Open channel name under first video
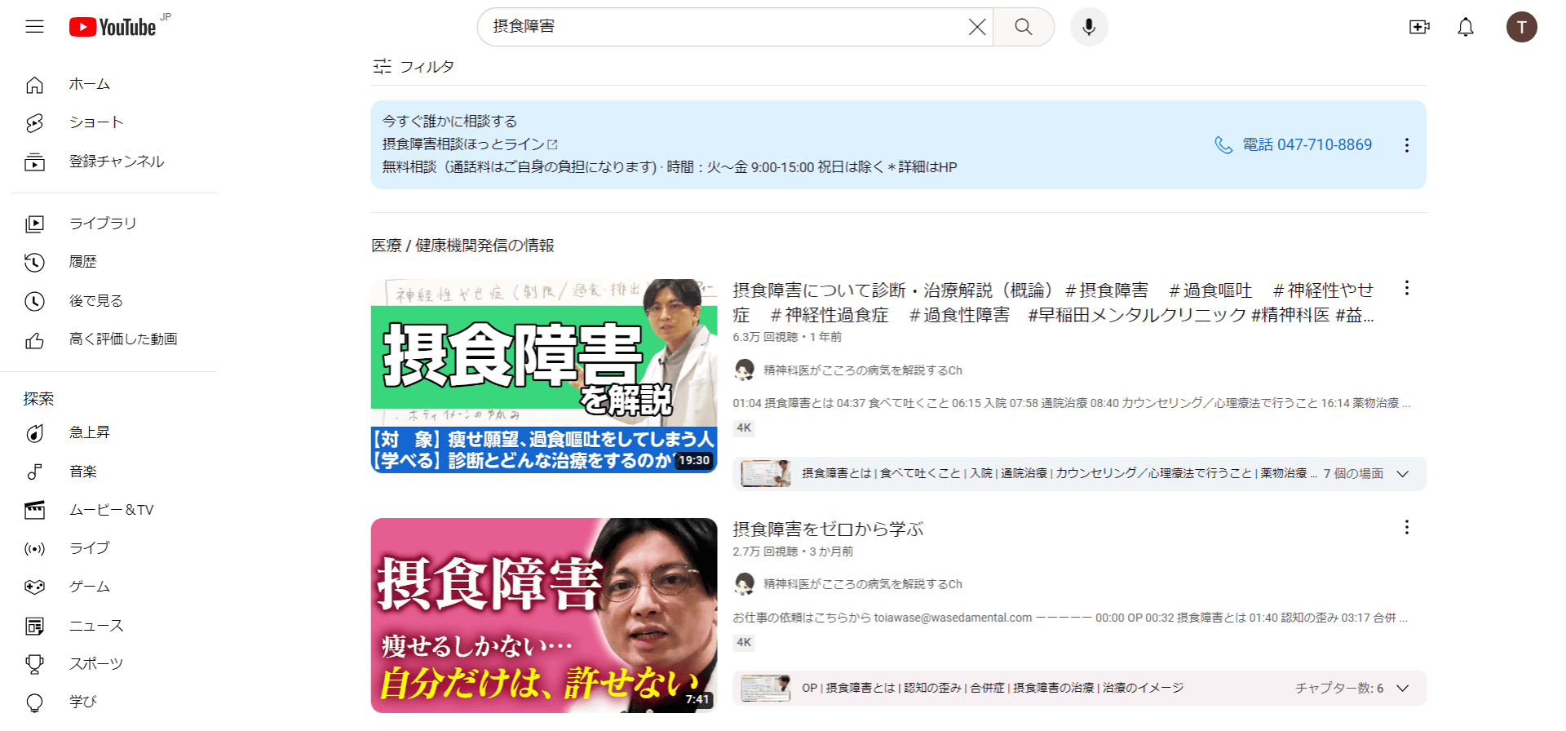Image resolution: width=1566 pixels, height=731 pixels. [862, 370]
